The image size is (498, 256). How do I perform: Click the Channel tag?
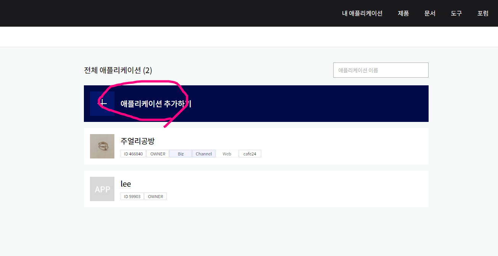click(204, 154)
